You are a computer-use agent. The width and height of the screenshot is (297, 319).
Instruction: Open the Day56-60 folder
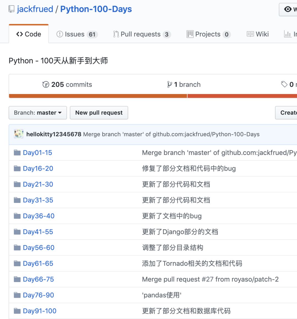pyautogui.click(x=39, y=248)
